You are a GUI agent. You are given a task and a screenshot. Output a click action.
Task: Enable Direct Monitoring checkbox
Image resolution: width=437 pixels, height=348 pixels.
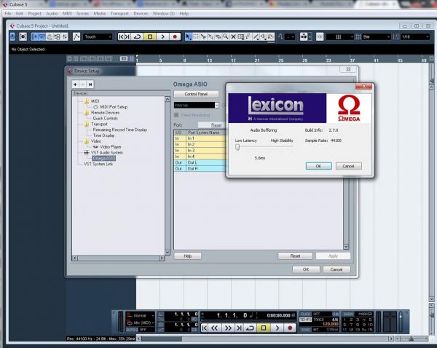click(176, 115)
